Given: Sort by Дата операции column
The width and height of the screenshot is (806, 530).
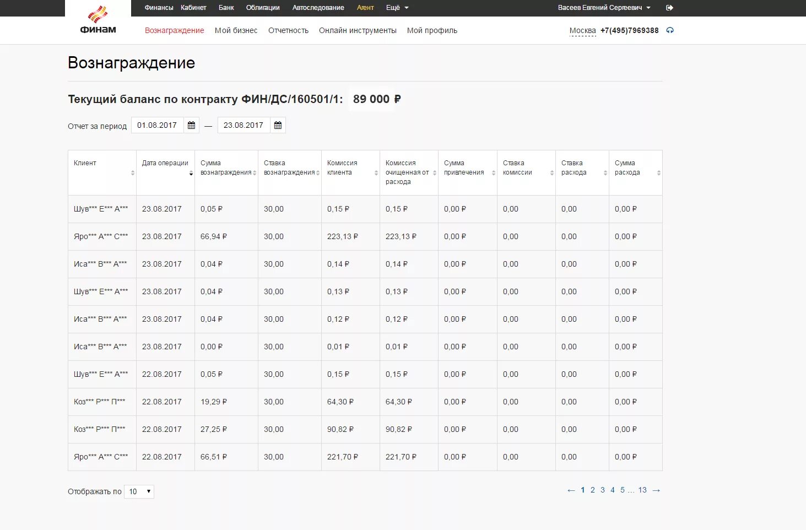Looking at the screenshot, I should [x=191, y=173].
